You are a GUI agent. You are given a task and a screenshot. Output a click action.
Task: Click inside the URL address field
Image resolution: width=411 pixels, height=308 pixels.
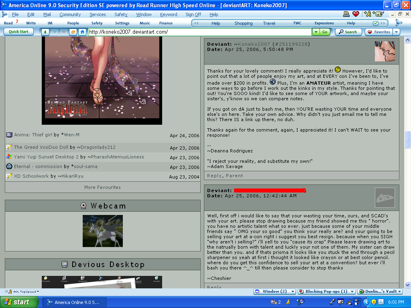(199, 32)
